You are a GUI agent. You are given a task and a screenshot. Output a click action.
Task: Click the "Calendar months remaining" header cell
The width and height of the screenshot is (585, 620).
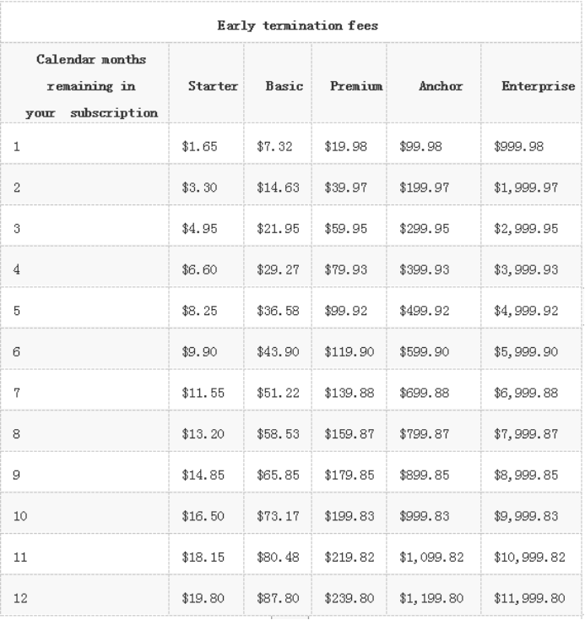pyautogui.click(x=91, y=86)
